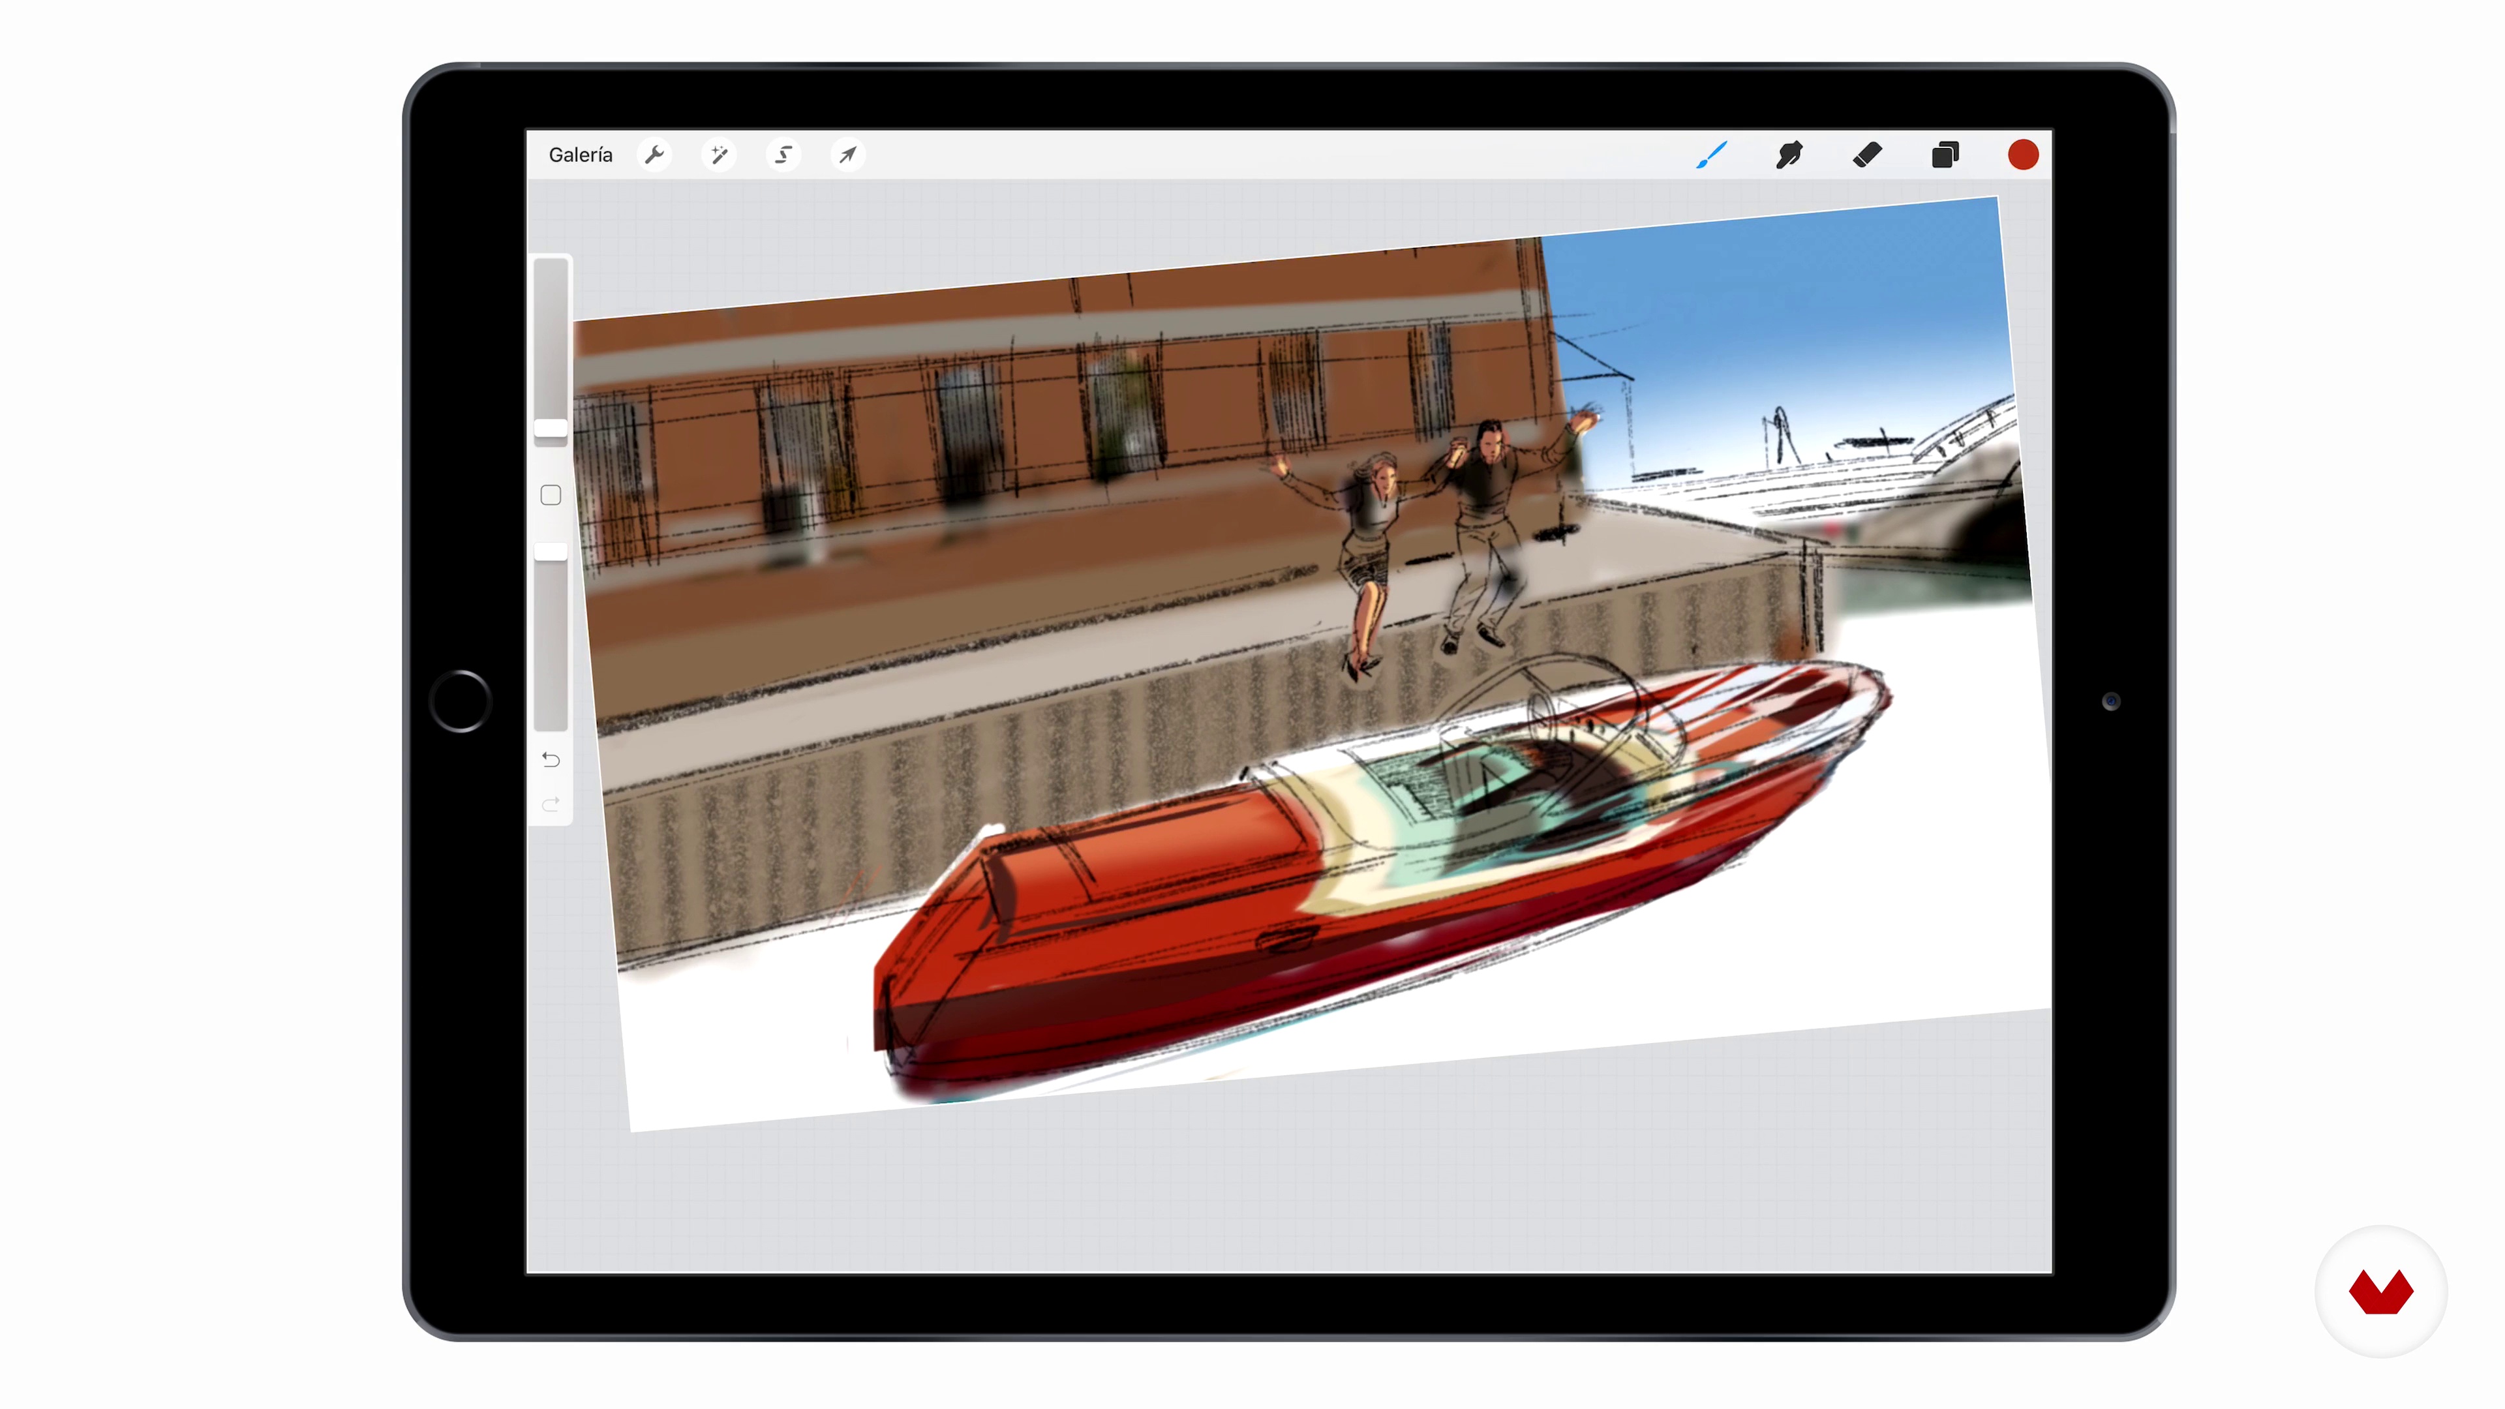Open the Layers panel
This screenshot has width=2505, height=1409.
coord(1945,155)
